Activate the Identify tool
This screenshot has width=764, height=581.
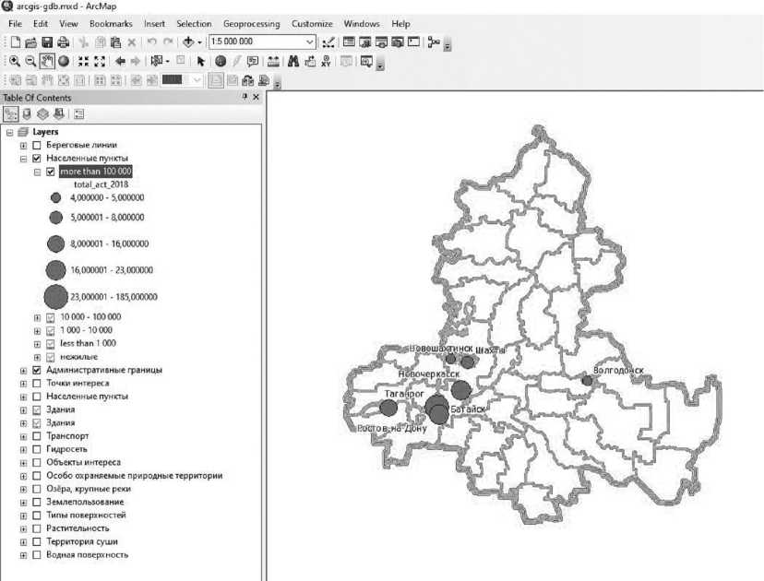[221, 62]
